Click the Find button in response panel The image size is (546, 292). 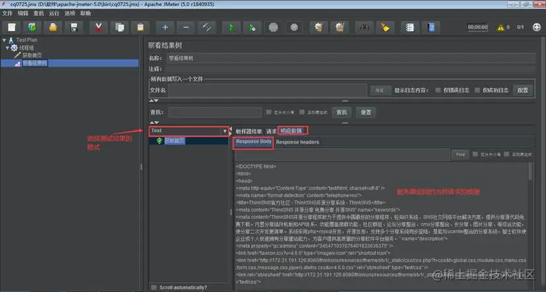(460, 154)
